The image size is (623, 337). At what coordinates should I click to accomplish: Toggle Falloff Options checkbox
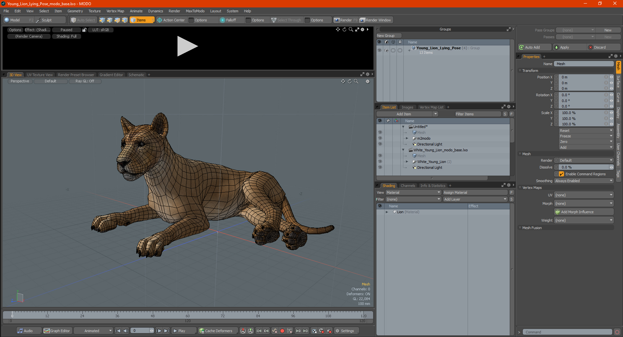click(248, 20)
